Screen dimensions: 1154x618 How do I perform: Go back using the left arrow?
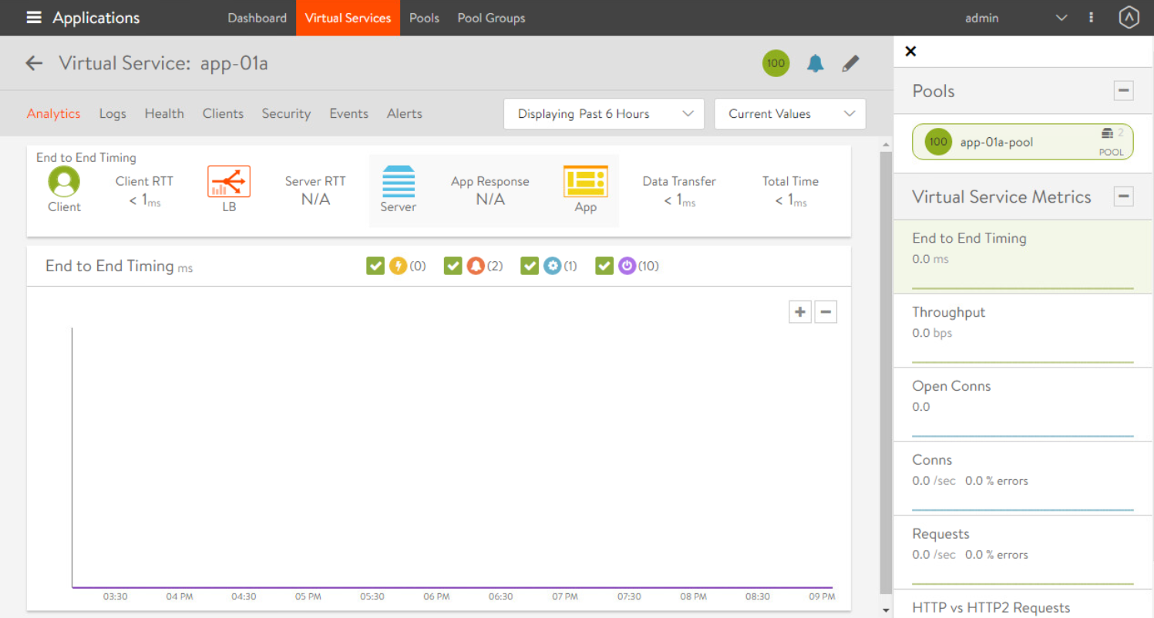[x=34, y=63]
